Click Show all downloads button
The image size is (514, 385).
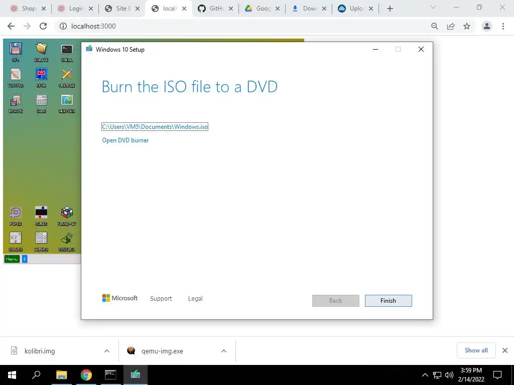[x=476, y=350]
